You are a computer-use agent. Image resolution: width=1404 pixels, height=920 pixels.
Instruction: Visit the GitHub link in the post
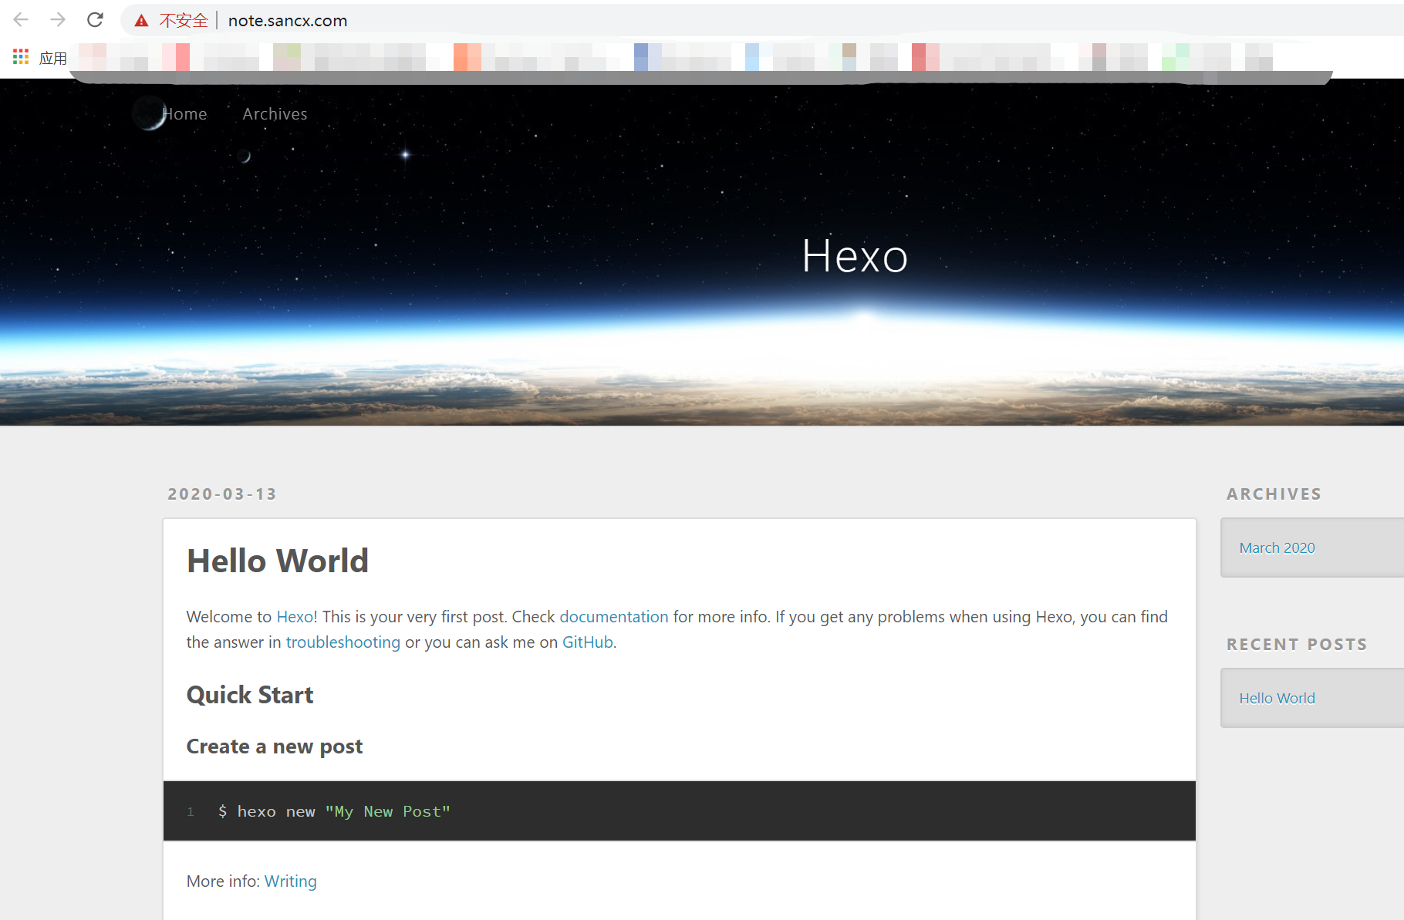(588, 642)
